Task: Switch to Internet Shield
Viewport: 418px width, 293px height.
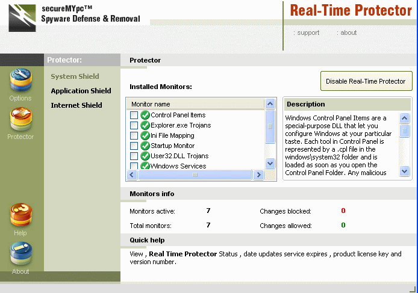Action: (x=76, y=105)
